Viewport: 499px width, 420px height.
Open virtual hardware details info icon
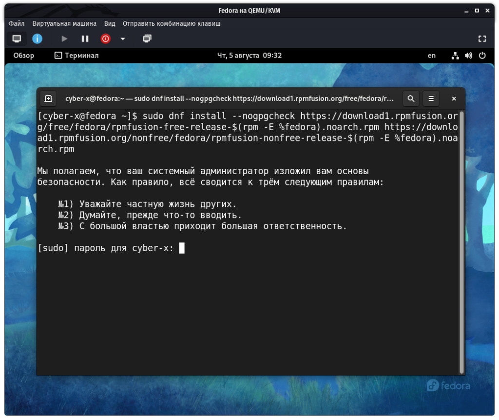pos(37,39)
